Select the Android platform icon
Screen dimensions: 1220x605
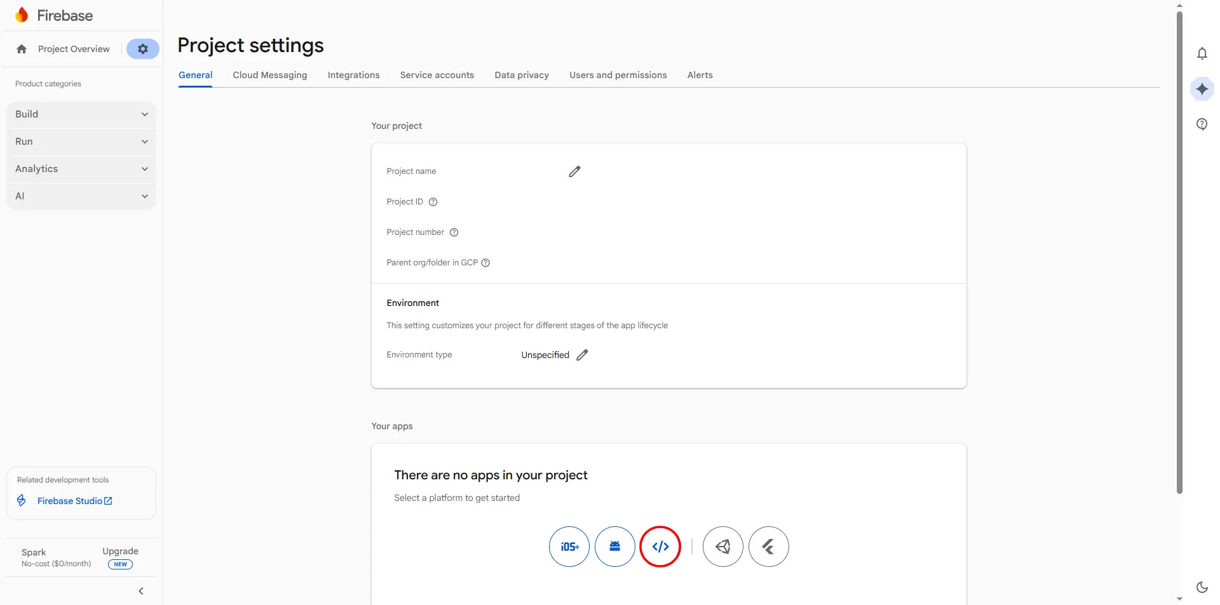coord(614,547)
